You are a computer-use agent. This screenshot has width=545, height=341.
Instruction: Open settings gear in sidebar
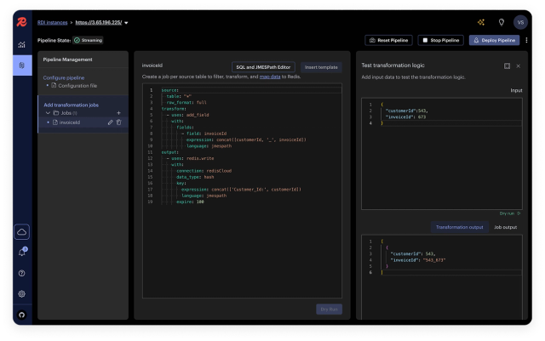click(22, 293)
